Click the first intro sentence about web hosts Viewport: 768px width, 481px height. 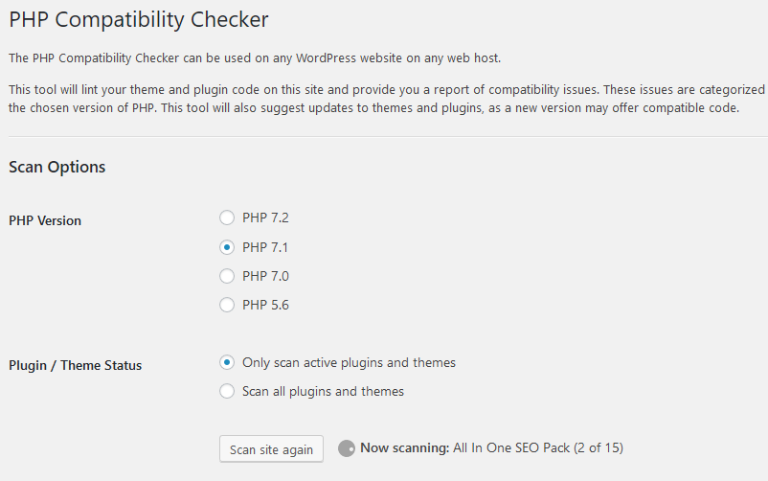(x=254, y=58)
